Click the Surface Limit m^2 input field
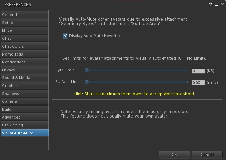This screenshot has width=226, height=160. pos(198,83)
